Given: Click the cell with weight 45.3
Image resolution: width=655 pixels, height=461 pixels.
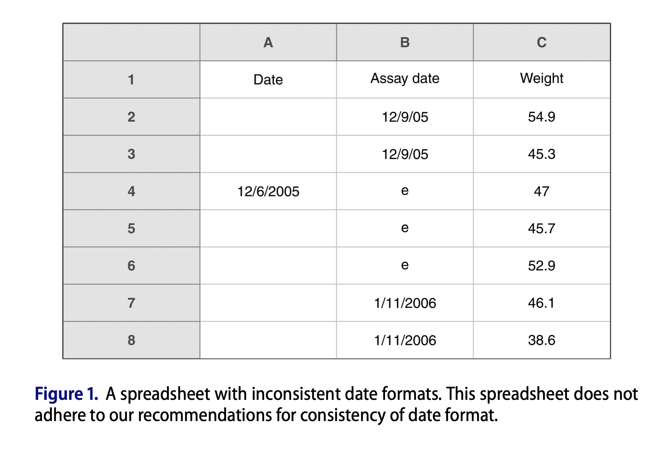Looking at the screenshot, I should pos(542,154).
